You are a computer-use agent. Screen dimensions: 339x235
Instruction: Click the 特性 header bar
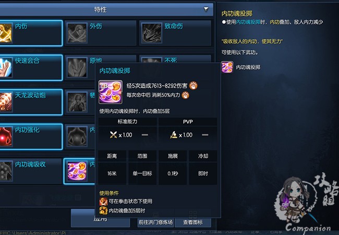(106, 9)
